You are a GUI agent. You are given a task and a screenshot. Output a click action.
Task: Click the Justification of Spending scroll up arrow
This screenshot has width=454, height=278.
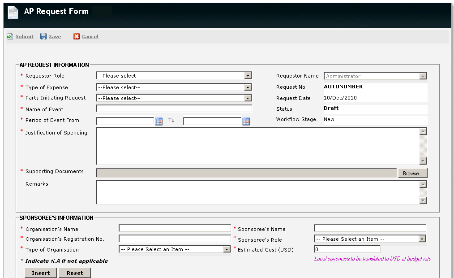(423, 131)
